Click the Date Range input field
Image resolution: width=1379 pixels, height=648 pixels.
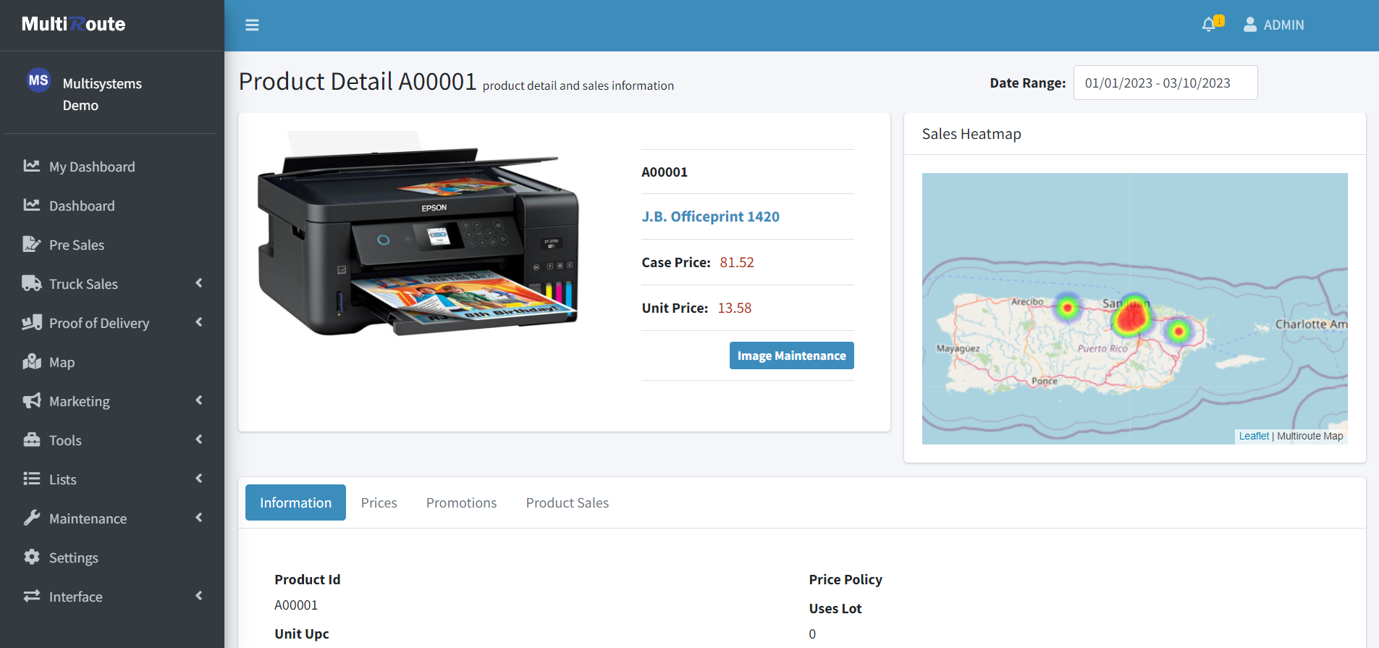point(1165,83)
